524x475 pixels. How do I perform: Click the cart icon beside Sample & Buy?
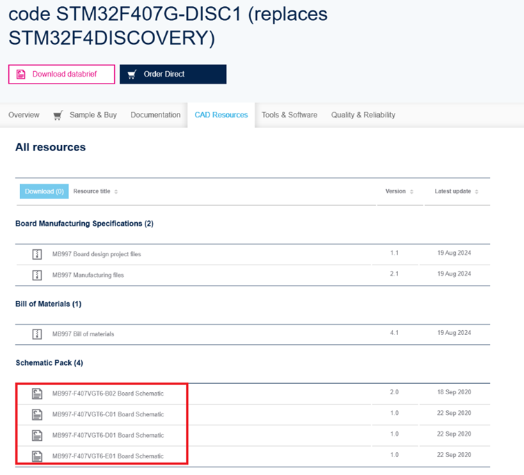coord(58,116)
